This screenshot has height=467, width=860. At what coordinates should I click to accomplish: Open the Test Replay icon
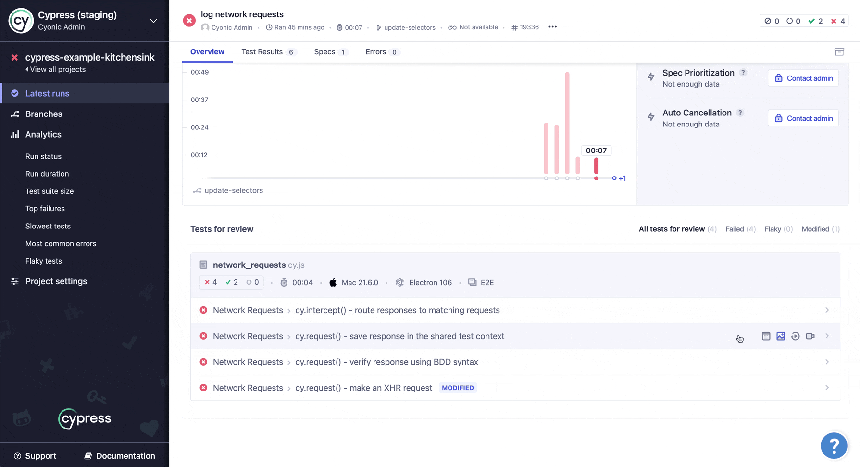796,336
